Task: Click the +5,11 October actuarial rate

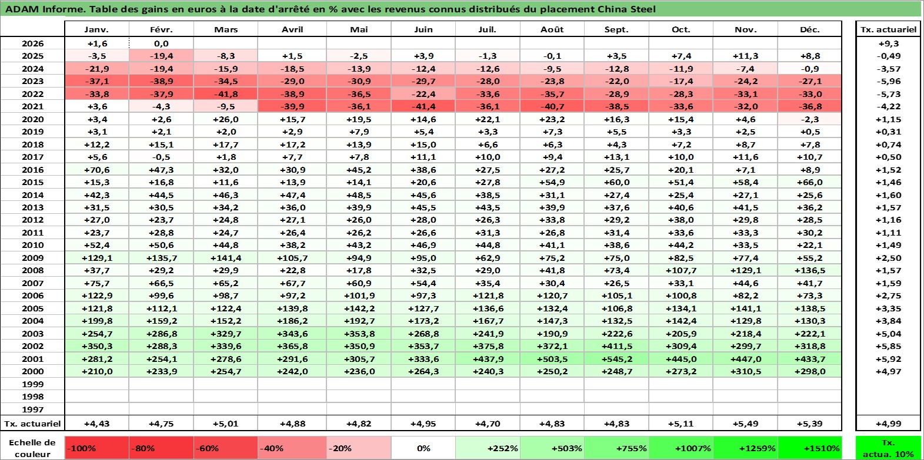Action: pos(681,424)
